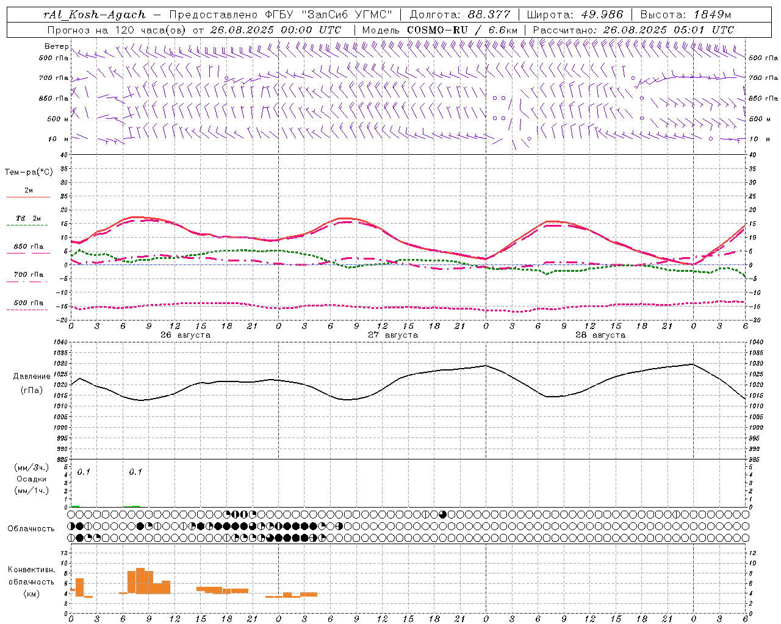Click the 28 августа date label
Image resolution: width=781 pixels, height=624 pixels.
pyautogui.click(x=600, y=335)
